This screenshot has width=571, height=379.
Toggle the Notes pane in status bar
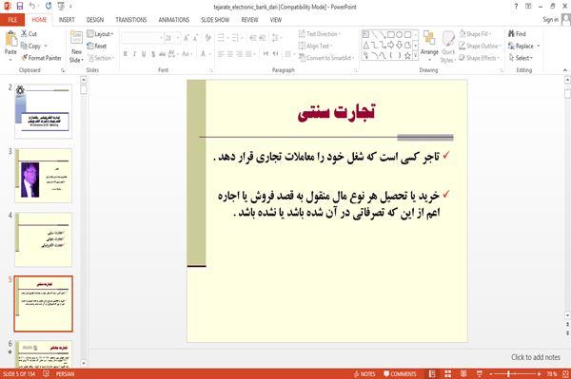click(x=364, y=374)
